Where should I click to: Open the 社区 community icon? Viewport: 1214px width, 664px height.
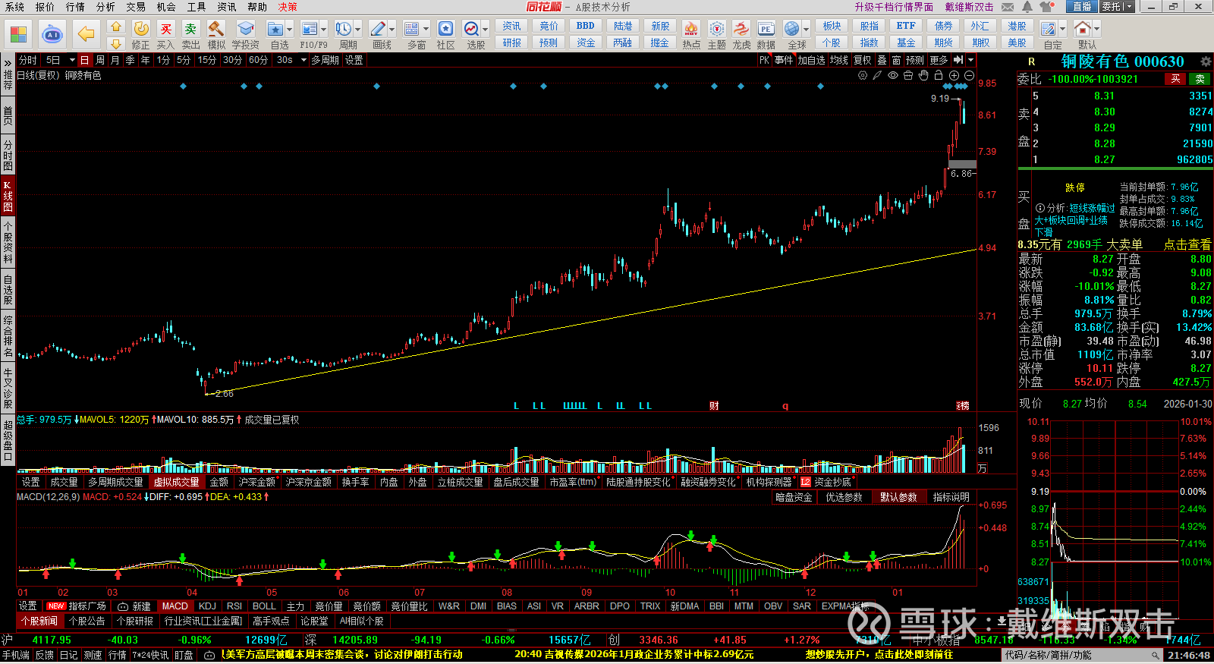pyautogui.click(x=445, y=29)
